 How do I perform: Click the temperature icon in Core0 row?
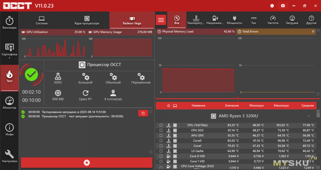point(169,141)
